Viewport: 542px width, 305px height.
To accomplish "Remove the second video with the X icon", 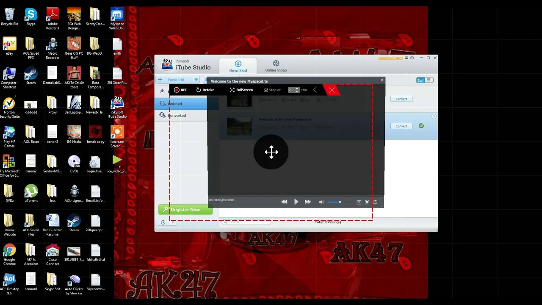I will 434,116.
